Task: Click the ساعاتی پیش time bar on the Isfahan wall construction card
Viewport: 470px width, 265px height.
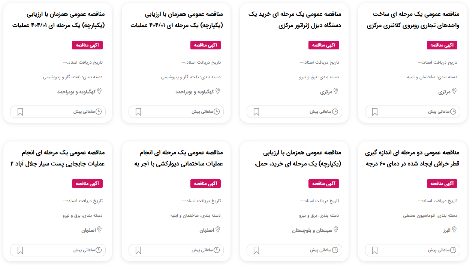Action: click(176, 250)
